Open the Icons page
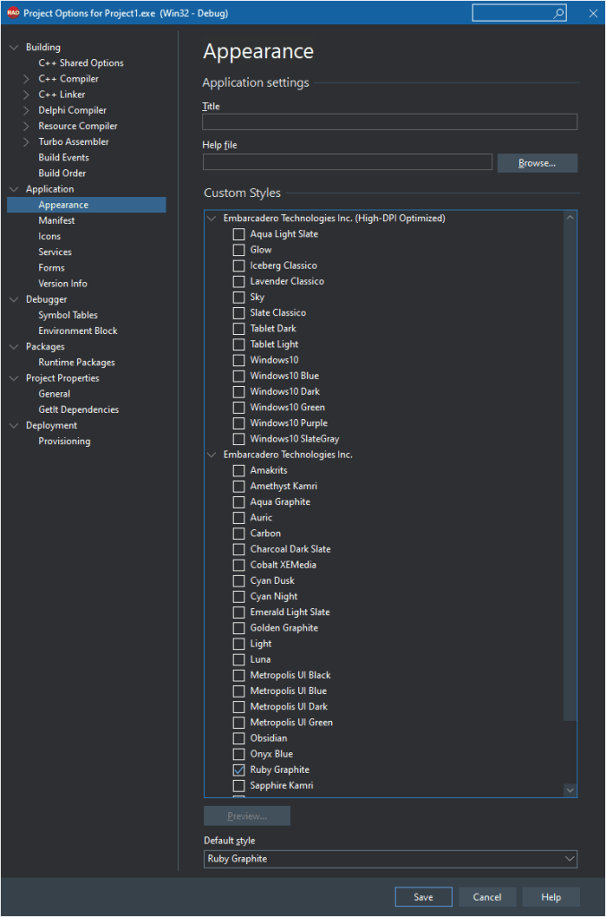Screen dimensions: 606x917 (49, 236)
